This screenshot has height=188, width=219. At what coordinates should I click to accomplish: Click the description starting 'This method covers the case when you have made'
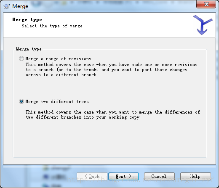click(112, 69)
